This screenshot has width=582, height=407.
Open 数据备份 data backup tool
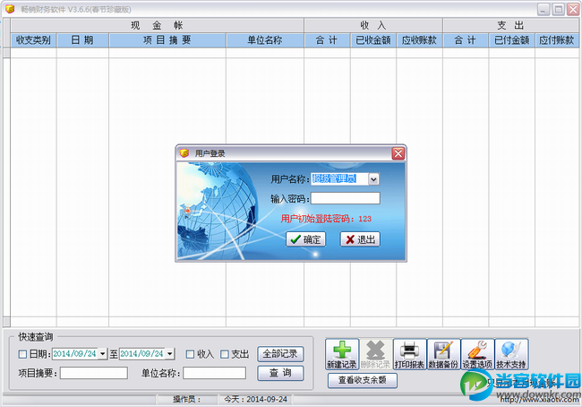(x=443, y=354)
